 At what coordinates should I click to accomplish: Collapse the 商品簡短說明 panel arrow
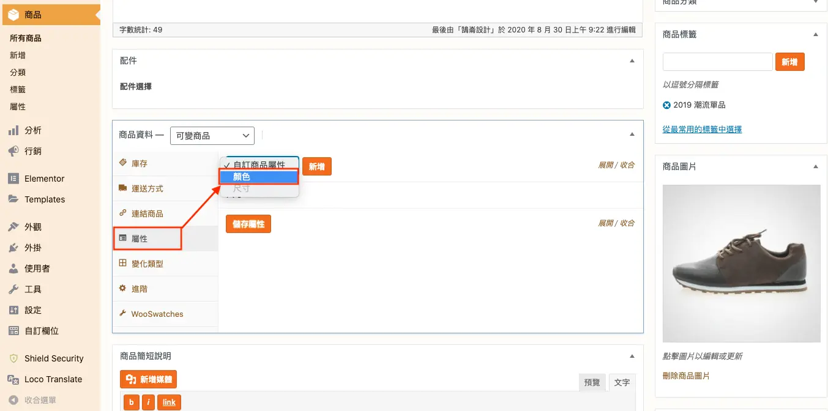pyautogui.click(x=632, y=356)
